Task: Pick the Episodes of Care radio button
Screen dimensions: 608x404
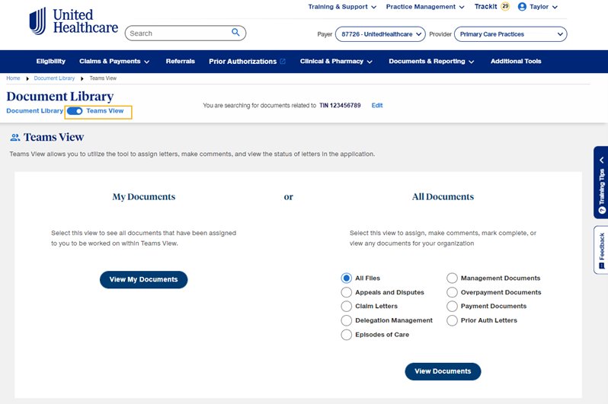Action: [346, 335]
